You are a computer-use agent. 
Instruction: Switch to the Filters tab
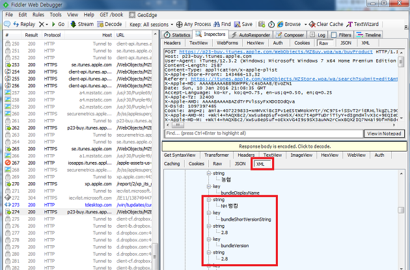[x=341, y=34]
